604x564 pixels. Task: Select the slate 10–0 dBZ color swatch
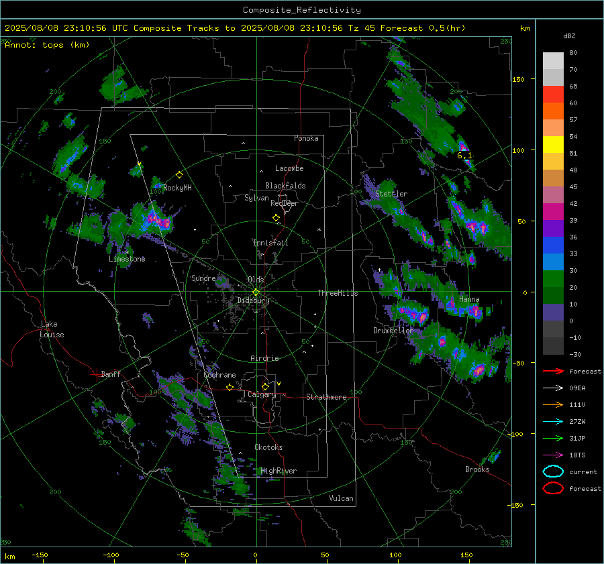pyautogui.click(x=553, y=313)
